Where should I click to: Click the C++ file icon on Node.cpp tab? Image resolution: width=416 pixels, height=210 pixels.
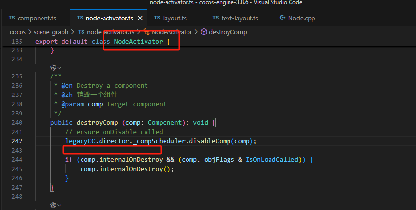pyautogui.click(x=282, y=18)
